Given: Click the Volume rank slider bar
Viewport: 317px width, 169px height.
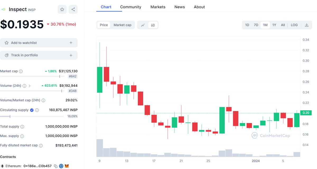Looking at the screenshot, I should pyautogui.click(x=32, y=91).
